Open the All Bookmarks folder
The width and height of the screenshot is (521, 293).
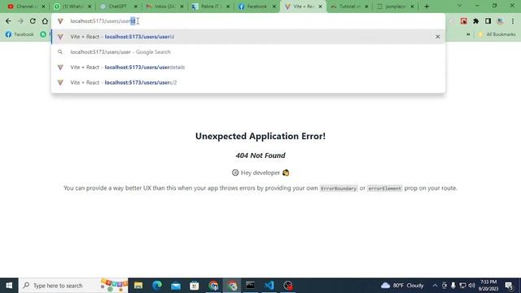point(497,34)
